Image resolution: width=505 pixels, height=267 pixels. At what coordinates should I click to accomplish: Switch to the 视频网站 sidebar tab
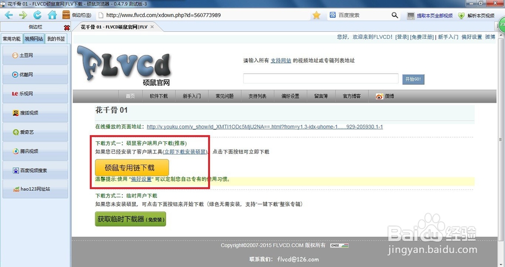point(34,39)
